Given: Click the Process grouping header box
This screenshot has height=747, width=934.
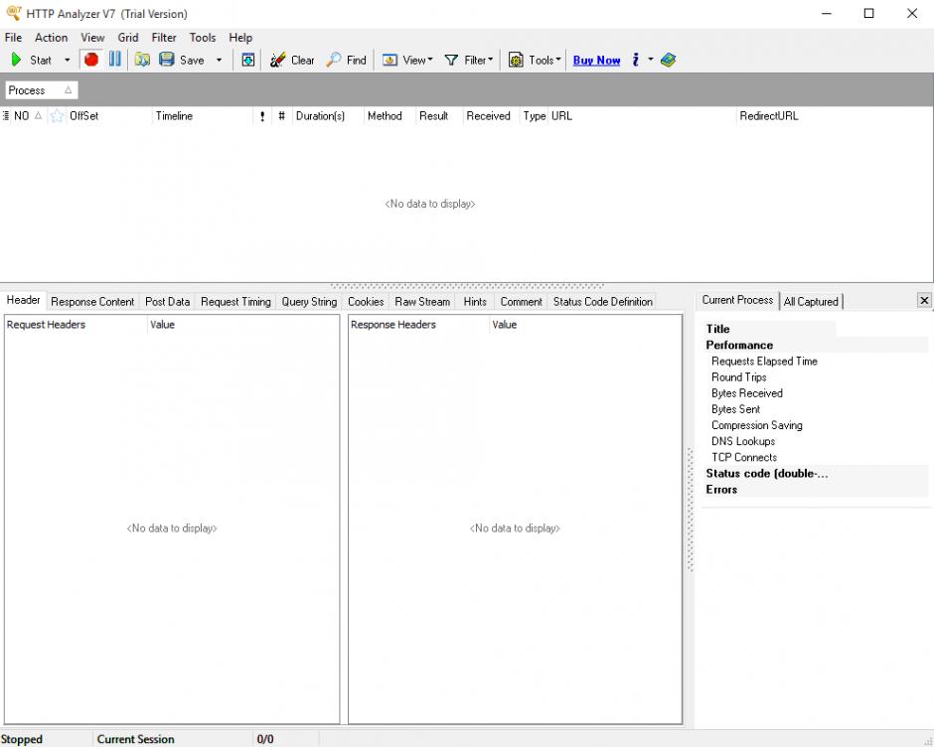Looking at the screenshot, I should point(41,90).
